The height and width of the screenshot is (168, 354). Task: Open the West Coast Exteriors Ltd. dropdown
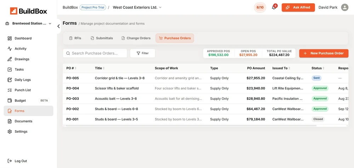[x=160, y=7]
